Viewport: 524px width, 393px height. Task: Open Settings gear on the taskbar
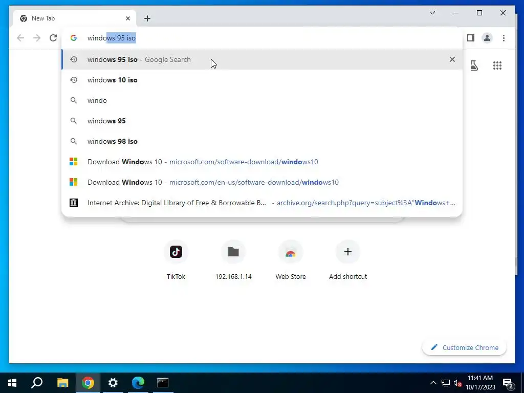click(x=113, y=383)
